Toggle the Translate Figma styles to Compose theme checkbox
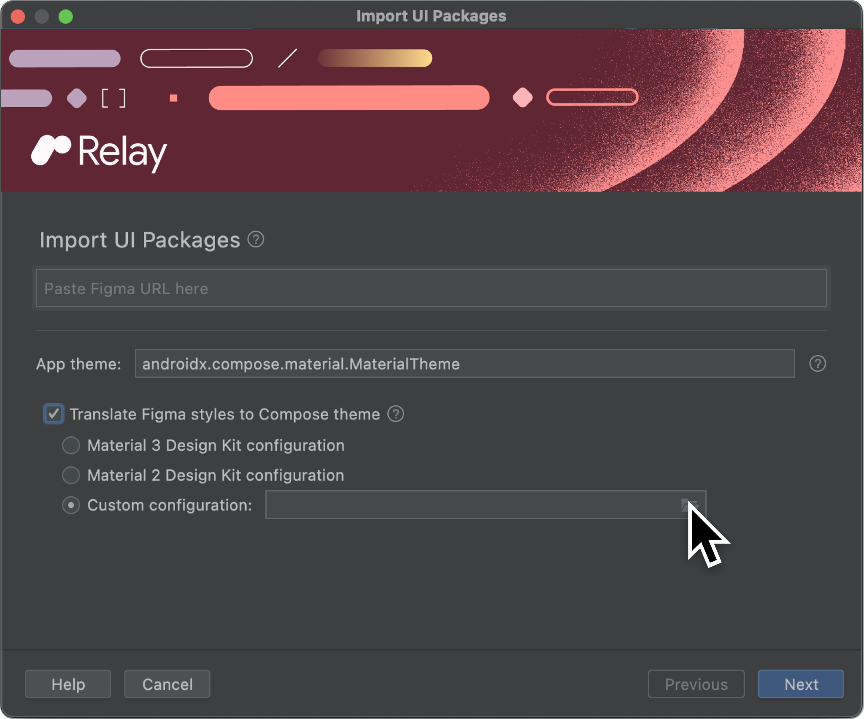Screen dimensions: 864x719 [x=54, y=414]
